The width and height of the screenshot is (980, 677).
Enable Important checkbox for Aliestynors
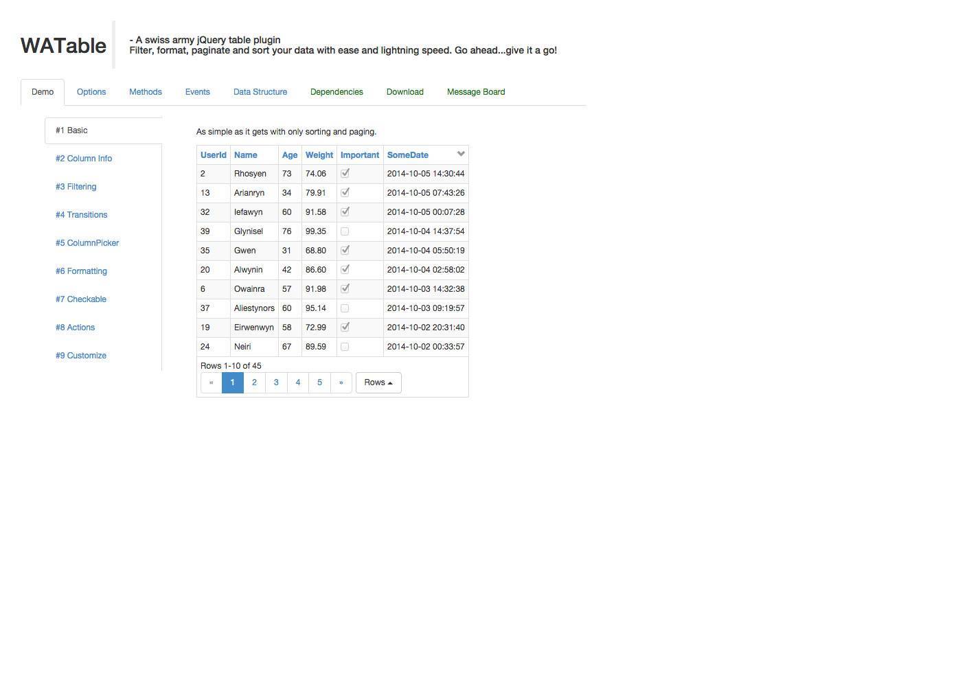click(345, 308)
